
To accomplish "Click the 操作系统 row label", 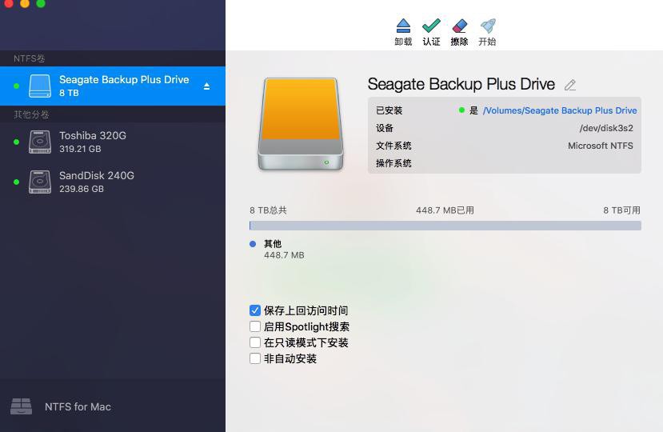I will tap(393, 163).
